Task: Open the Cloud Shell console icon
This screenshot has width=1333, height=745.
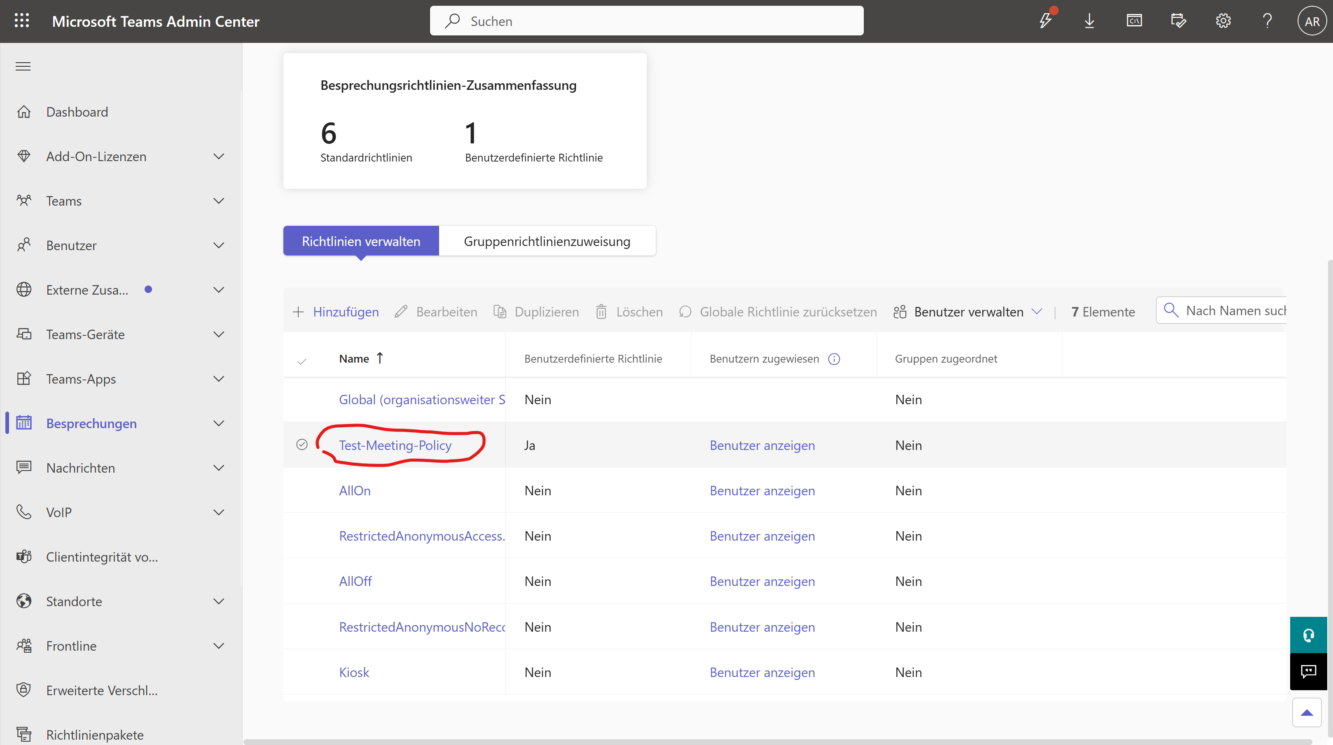Action: click(1134, 21)
